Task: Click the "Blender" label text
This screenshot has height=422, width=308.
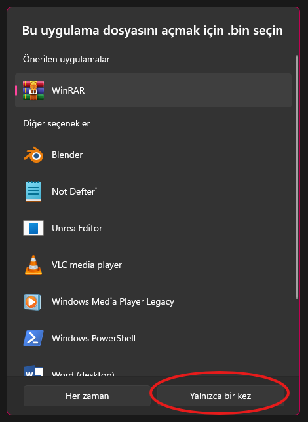Action: coord(67,155)
